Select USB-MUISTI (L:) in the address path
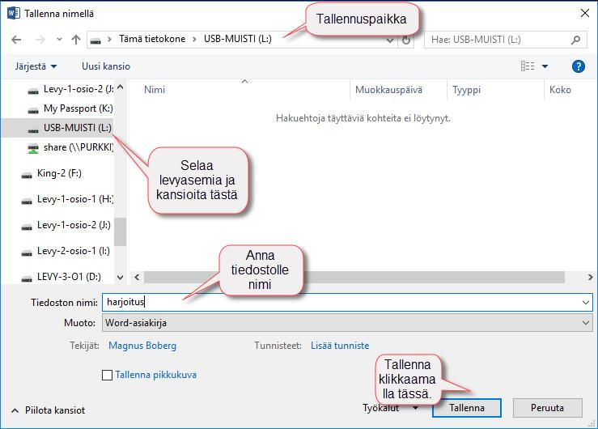The image size is (598, 429). point(238,39)
